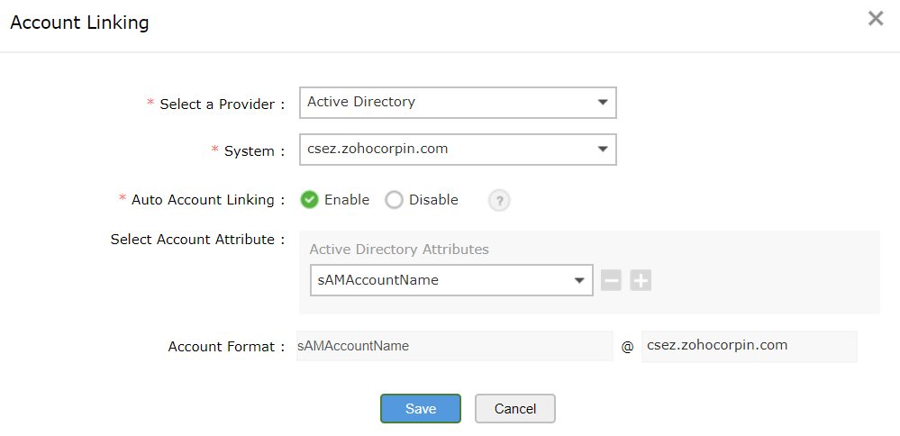900x436 pixels.
Task: Add attribute with the plus icon
Action: (641, 280)
